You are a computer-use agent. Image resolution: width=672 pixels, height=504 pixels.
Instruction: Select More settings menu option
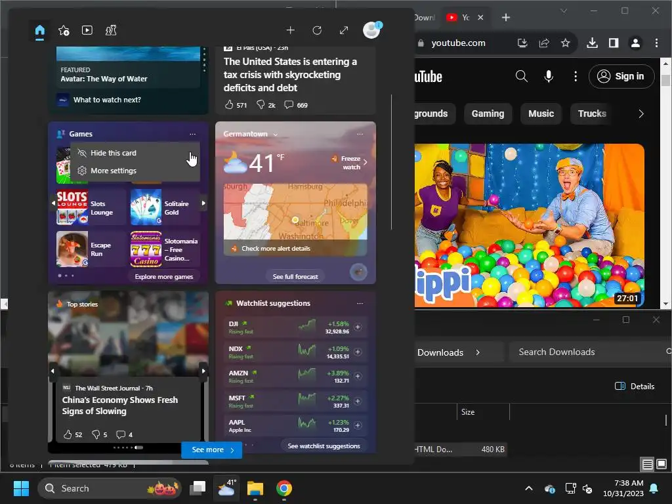[x=135, y=171]
